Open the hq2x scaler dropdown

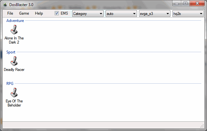tap(188, 14)
